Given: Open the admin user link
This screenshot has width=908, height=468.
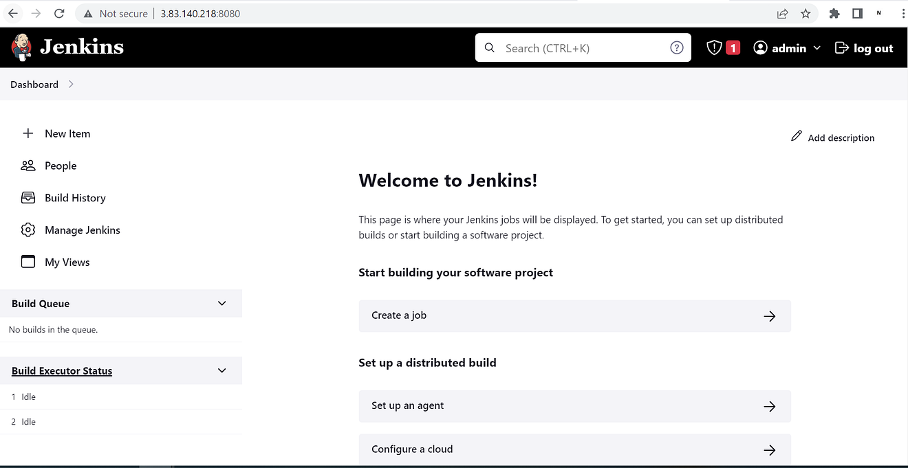Looking at the screenshot, I should point(788,48).
